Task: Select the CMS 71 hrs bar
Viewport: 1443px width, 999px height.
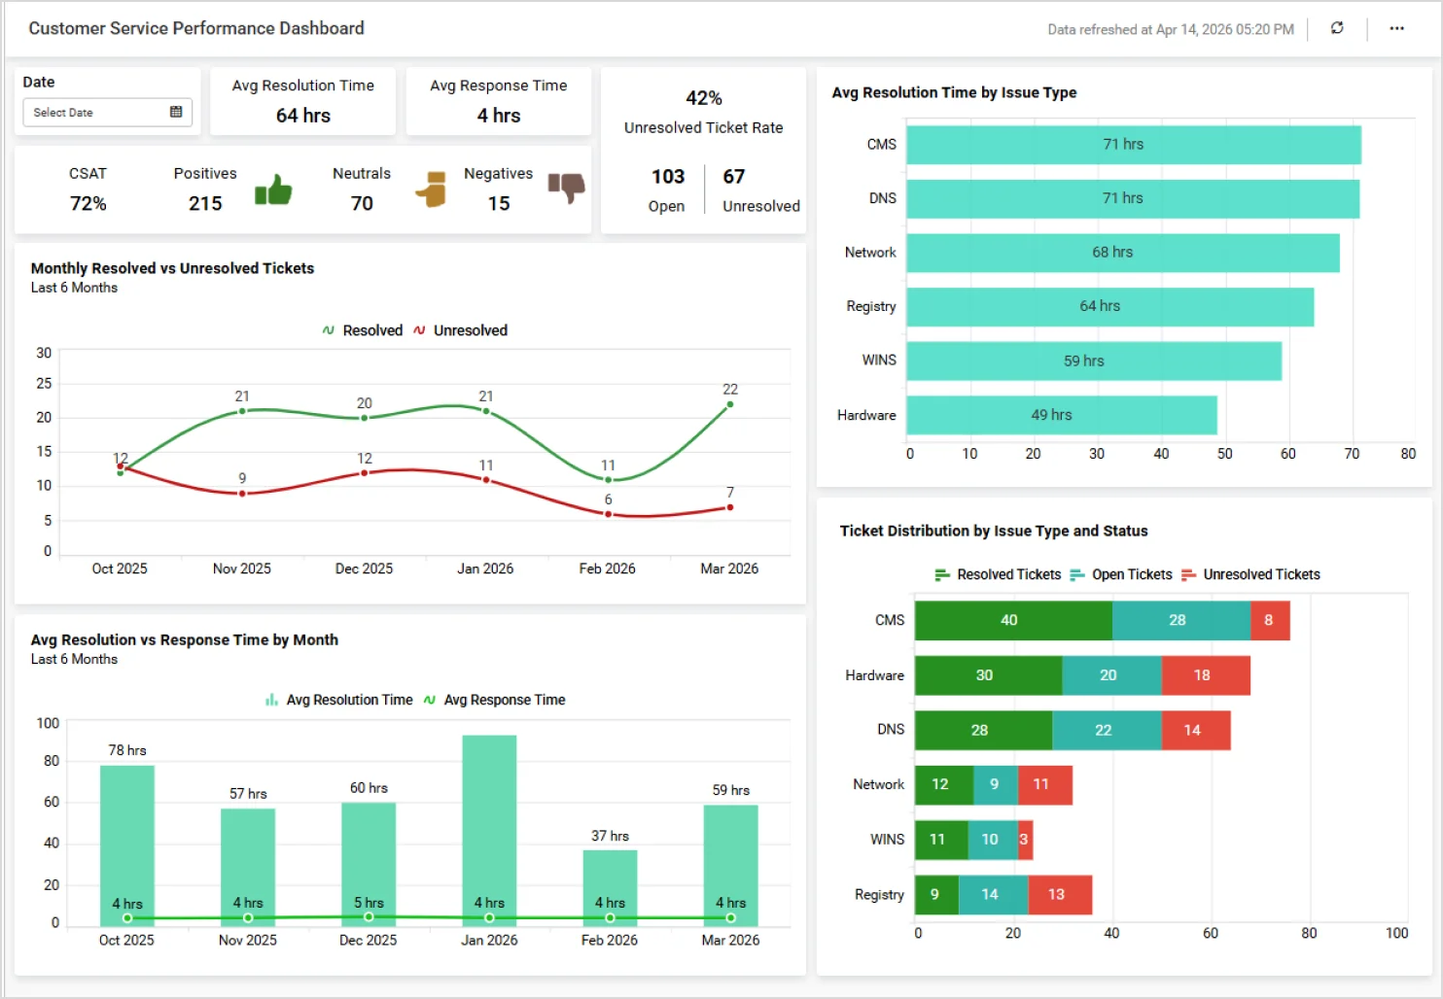Action: pyautogui.click(x=1134, y=145)
